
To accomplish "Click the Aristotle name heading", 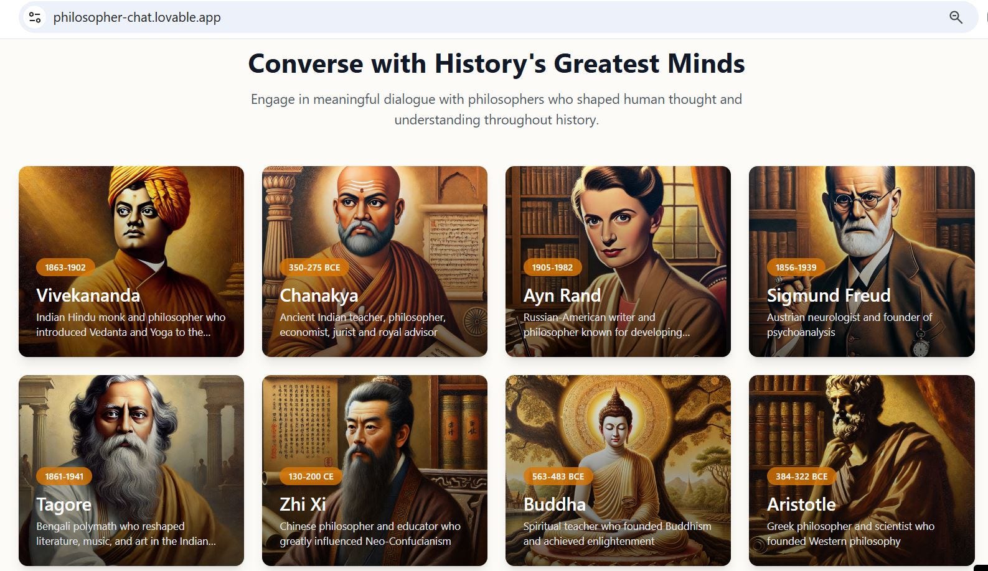I will [x=801, y=504].
